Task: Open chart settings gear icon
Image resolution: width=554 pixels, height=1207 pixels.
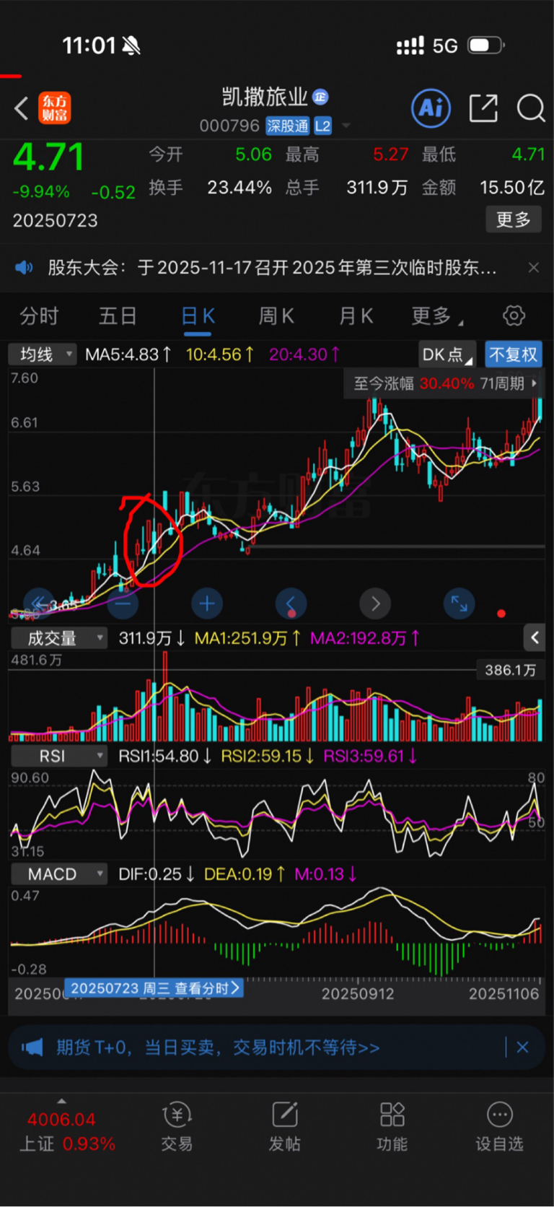Action: click(514, 315)
